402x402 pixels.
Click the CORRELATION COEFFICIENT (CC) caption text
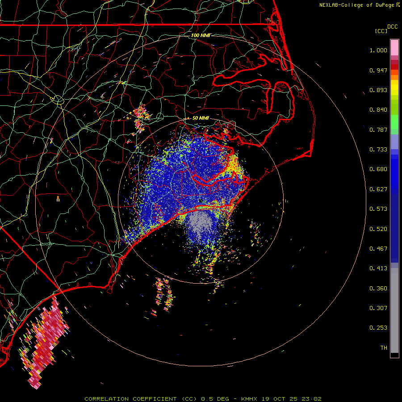(x=141, y=399)
